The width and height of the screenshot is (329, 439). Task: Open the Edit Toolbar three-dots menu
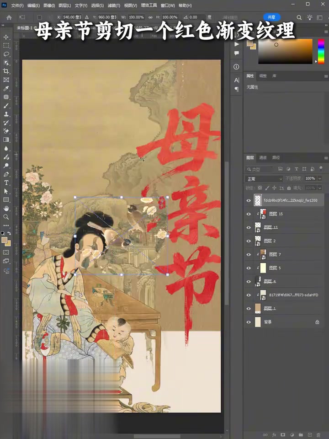coord(6,225)
